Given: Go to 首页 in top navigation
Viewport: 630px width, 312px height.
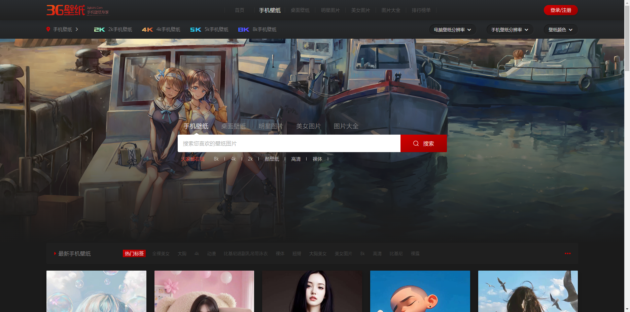Looking at the screenshot, I should (240, 10).
